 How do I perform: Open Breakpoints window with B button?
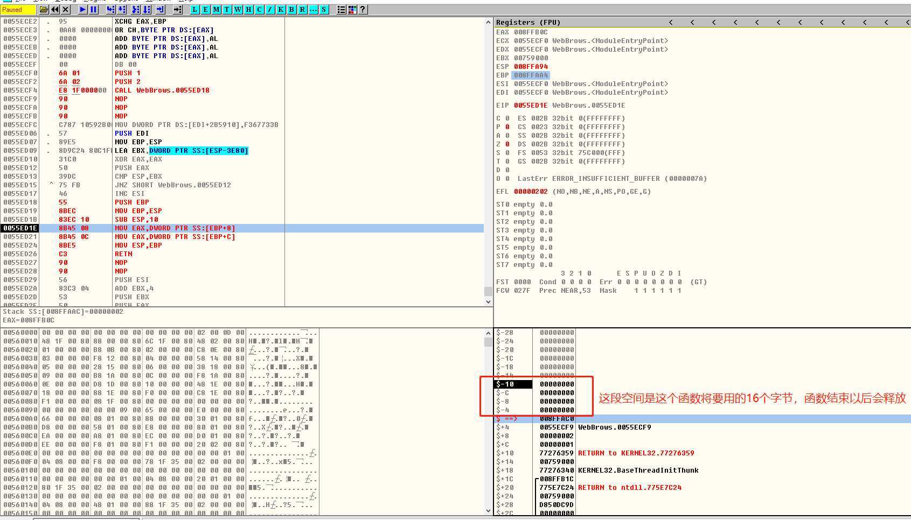291,10
